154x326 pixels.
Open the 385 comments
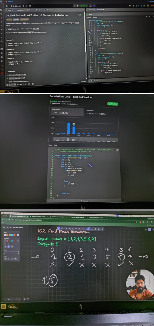[x=20, y=85]
